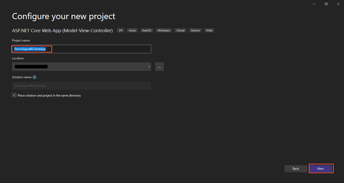Click the Project name label
This screenshot has height=183, width=344.
click(x=21, y=40)
